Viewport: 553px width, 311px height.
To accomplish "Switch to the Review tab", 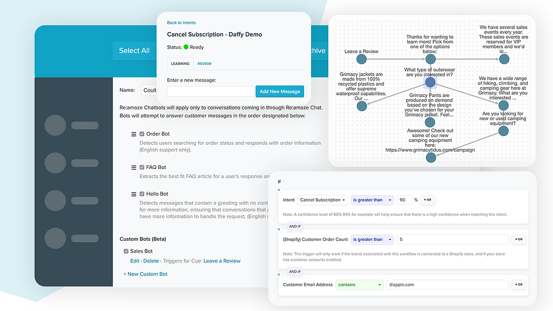I will tap(204, 64).
